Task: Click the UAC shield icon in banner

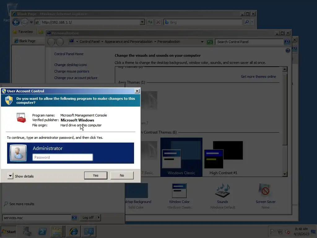Action: (9, 100)
